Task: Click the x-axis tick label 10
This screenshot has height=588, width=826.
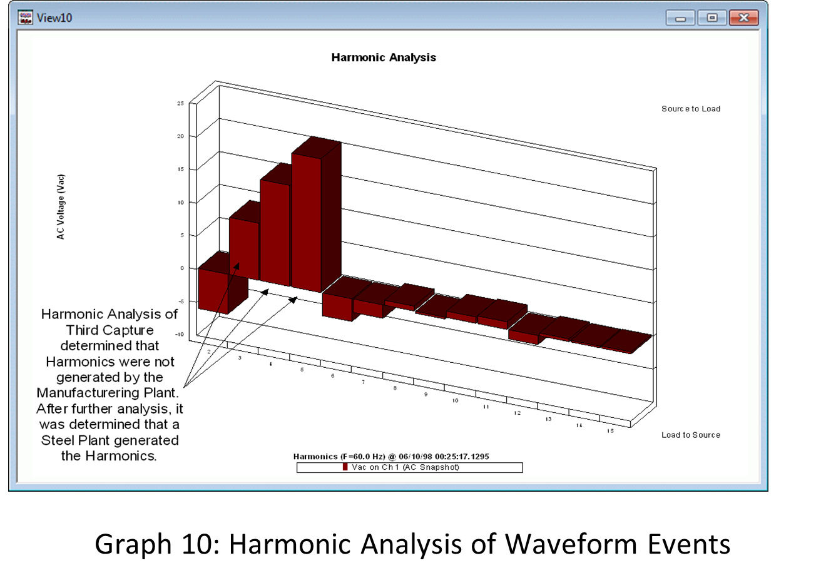Action: pyautogui.click(x=455, y=400)
